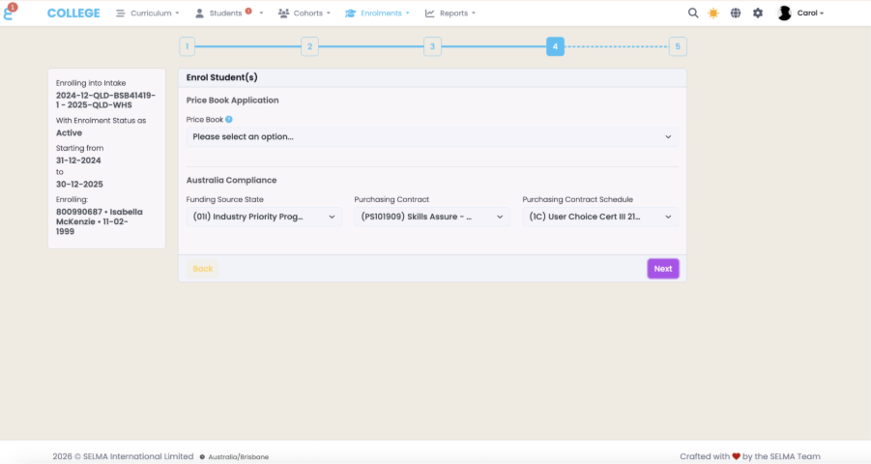Expand the Price Book dropdown
Viewport: 871px width, 464px height.
[x=431, y=137]
